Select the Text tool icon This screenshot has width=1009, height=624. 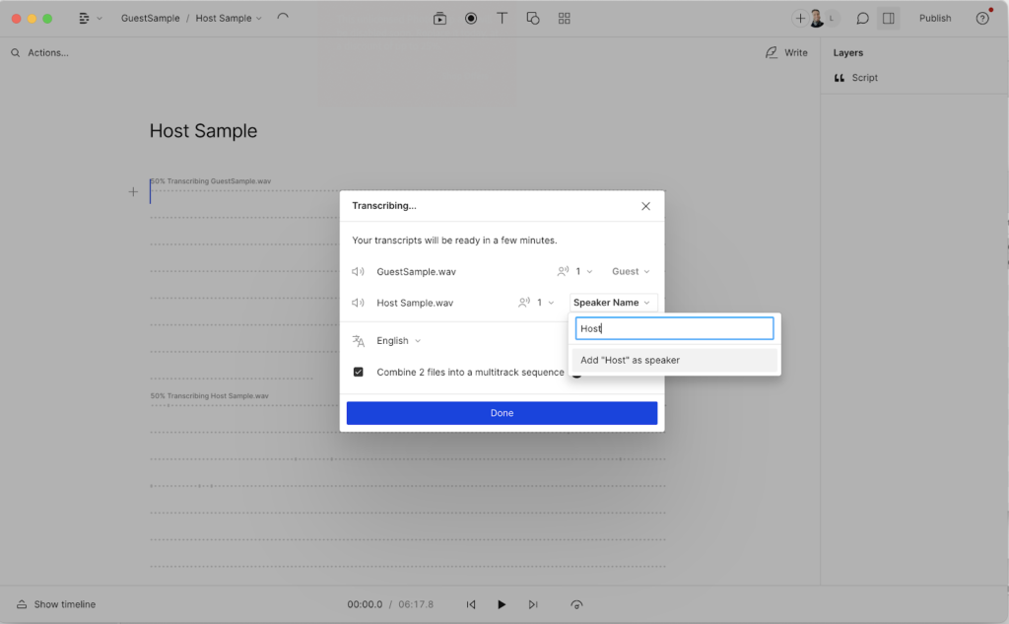point(502,18)
